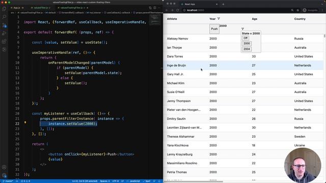Viewport: 326px width, 183px height.
Task: Click the myListener breadcrumb segment
Action: (x=94, y=13)
